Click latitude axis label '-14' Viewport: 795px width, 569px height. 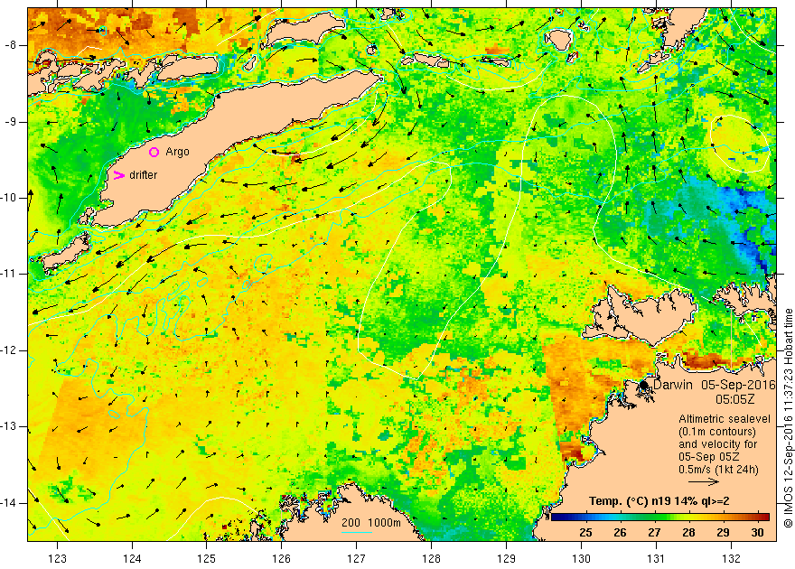pyautogui.click(x=9, y=503)
